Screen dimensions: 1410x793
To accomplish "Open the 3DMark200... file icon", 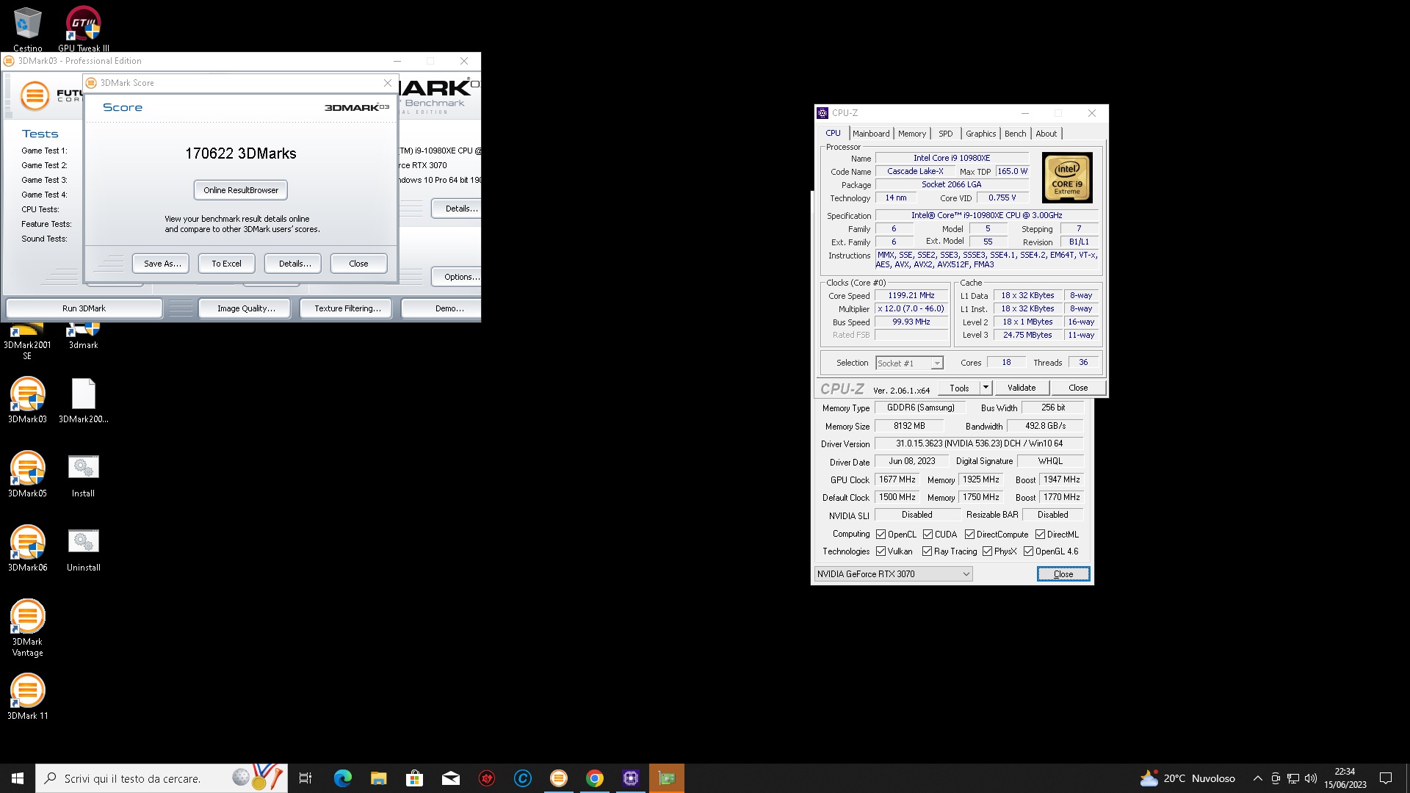I will (83, 400).
